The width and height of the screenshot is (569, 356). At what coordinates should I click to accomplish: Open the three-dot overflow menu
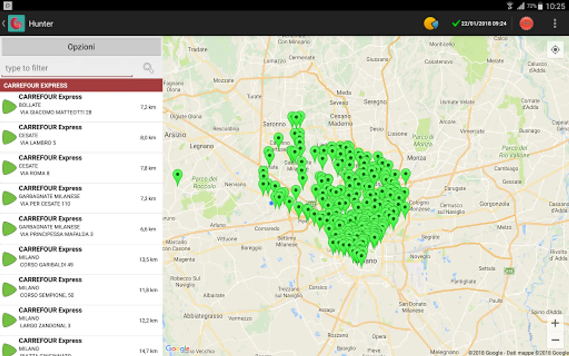click(554, 23)
